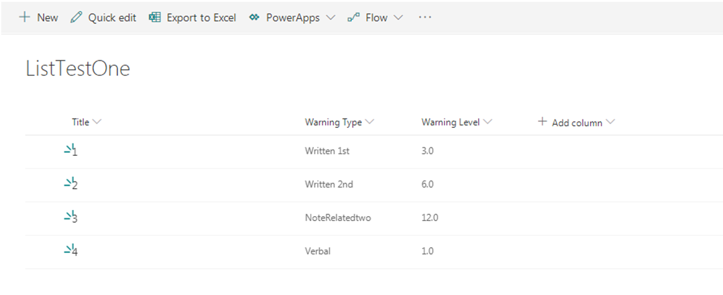Click the ListTestOne list title
Viewport: 723px width, 295px height.
(78, 69)
